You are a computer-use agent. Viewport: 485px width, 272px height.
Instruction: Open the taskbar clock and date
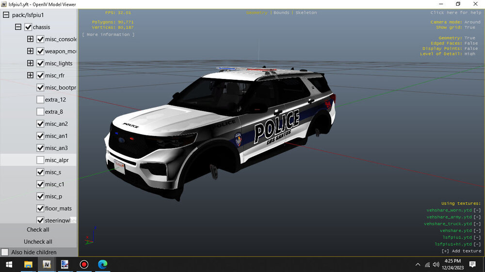[x=453, y=265]
